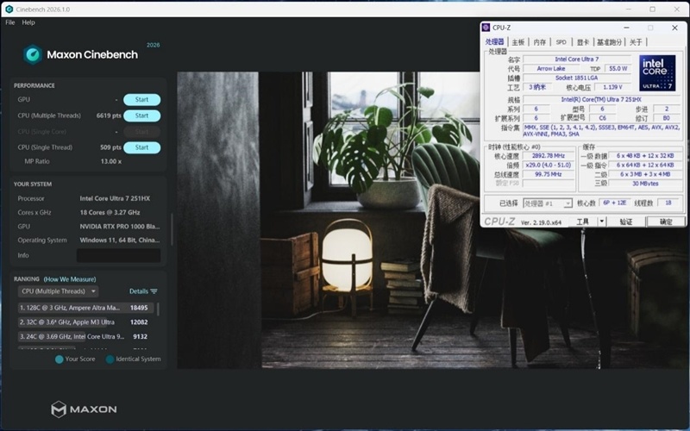Click the Your Score legend dot

pyautogui.click(x=59, y=359)
